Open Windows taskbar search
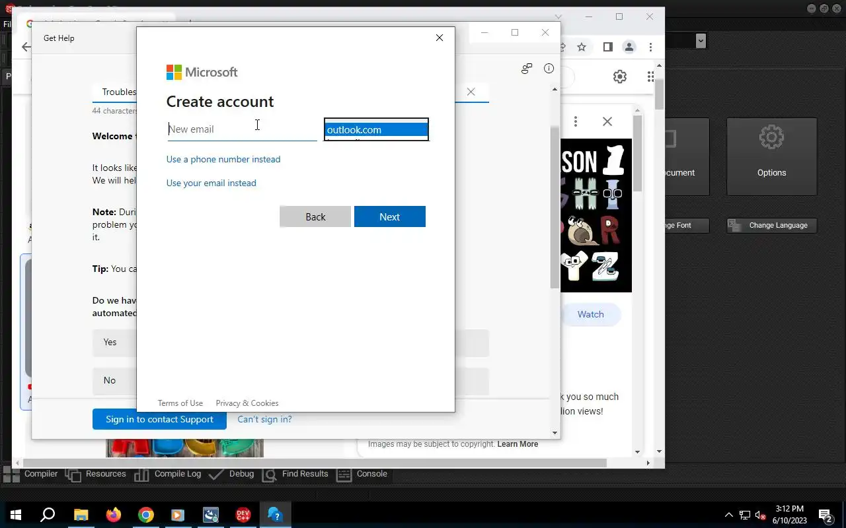 pyautogui.click(x=48, y=515)
